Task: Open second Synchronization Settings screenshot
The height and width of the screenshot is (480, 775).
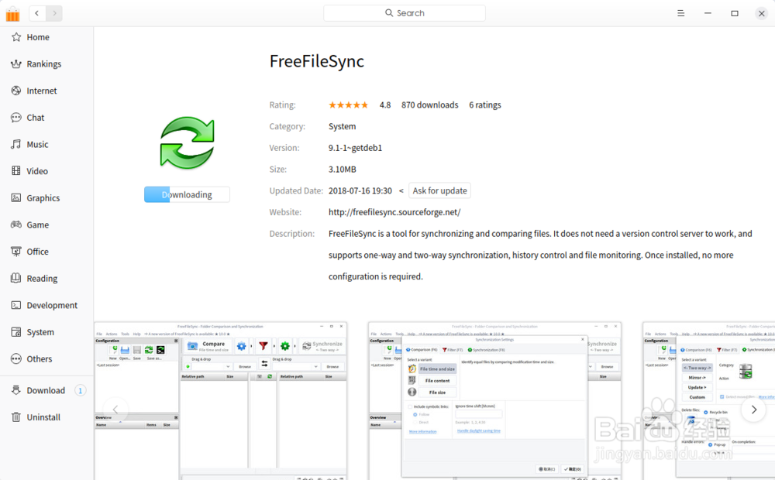Action: click(494, 401)
